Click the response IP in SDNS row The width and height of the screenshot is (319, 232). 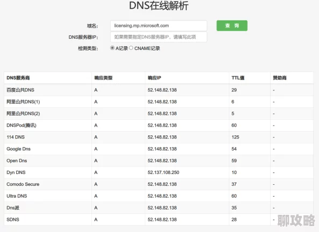(x=162, y=220)
